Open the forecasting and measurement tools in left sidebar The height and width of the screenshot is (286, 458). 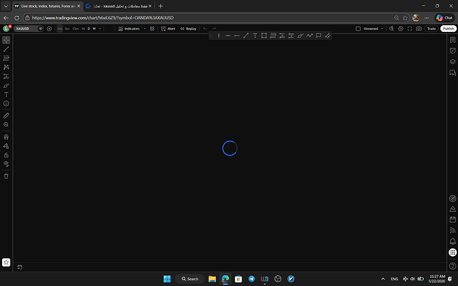click(x=6, y=76)
